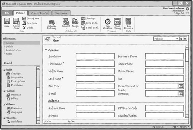Screen dimensions: 193x130
Task: Click the Sign Out link
Action: pyautogui.click(x=180, y=13)
